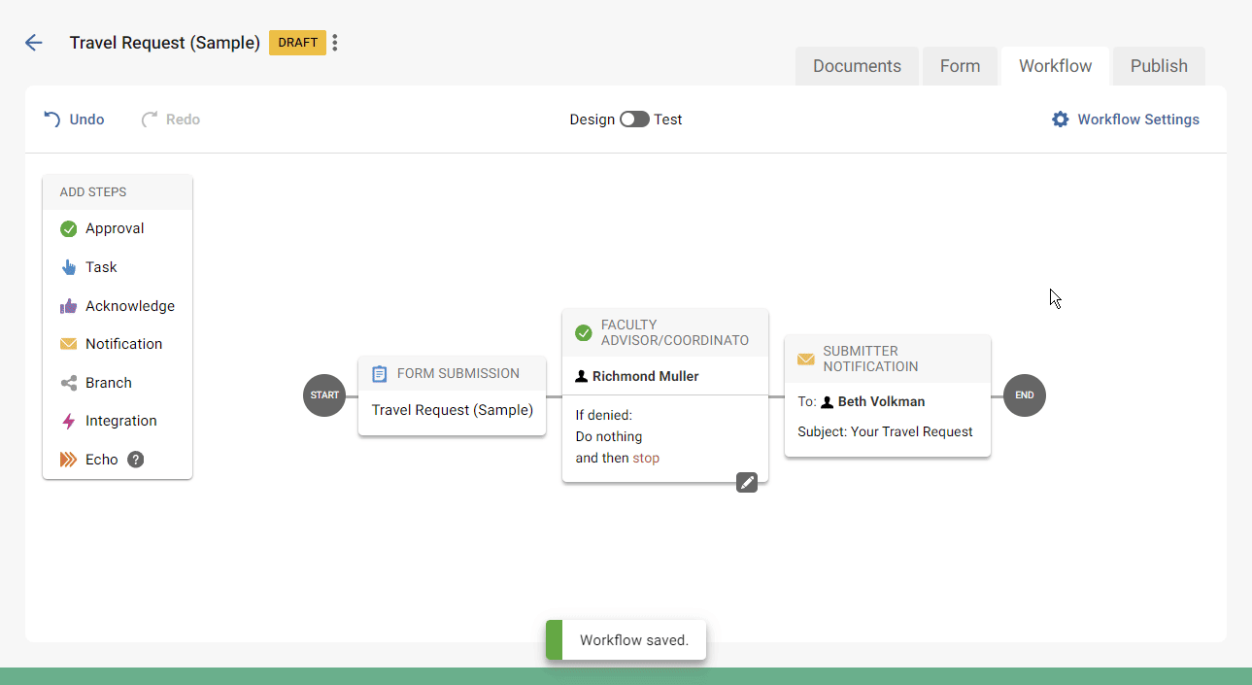Switch to the Form tab
Image resolution: width=1252 pixels, height=685 pixels.
point(960,65)
